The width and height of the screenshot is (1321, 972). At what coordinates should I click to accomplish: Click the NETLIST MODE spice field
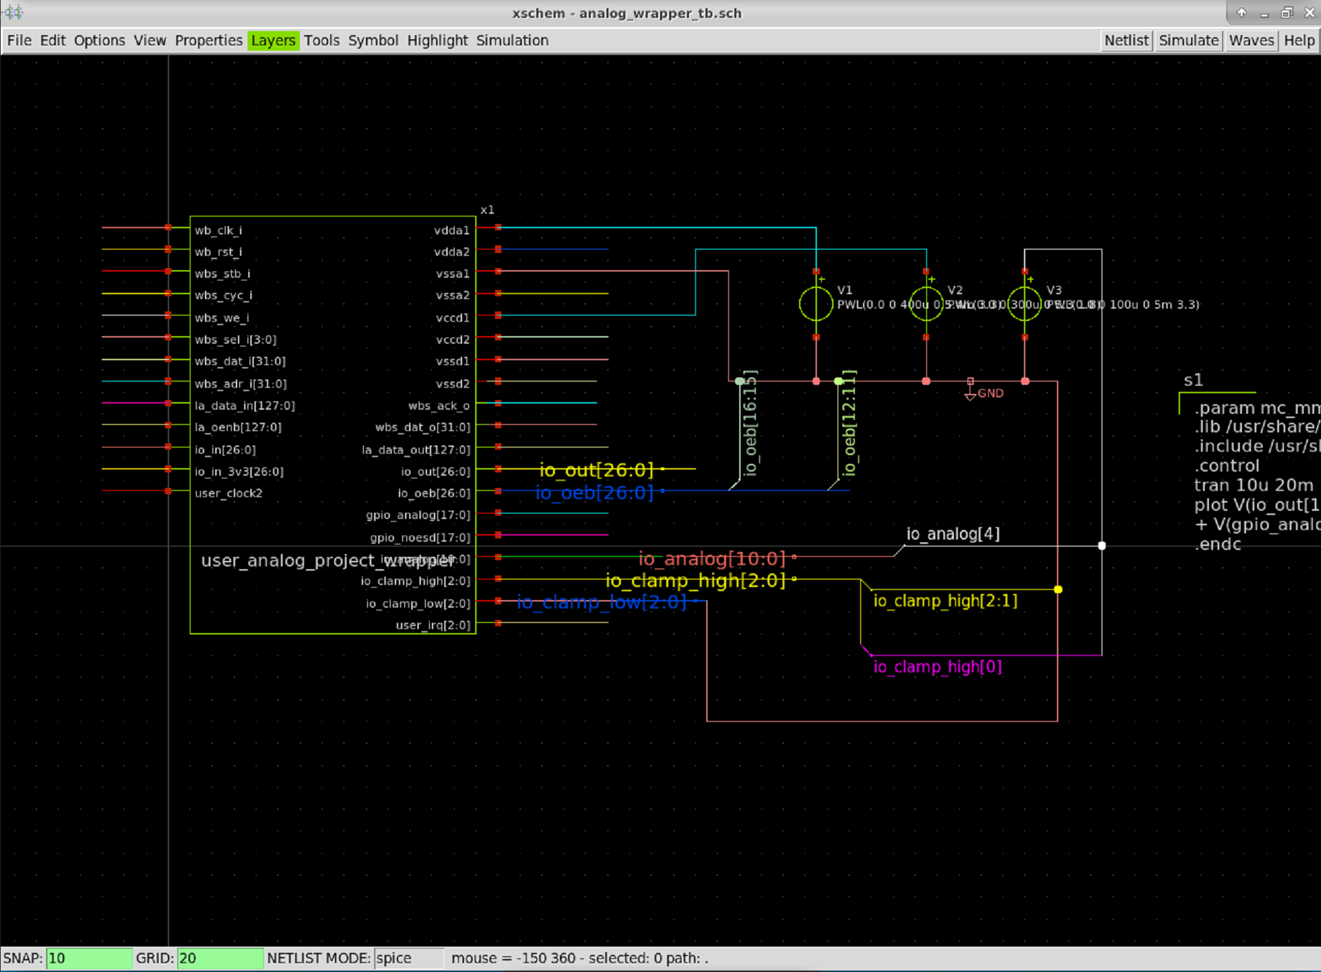click(x=408, y=958)
